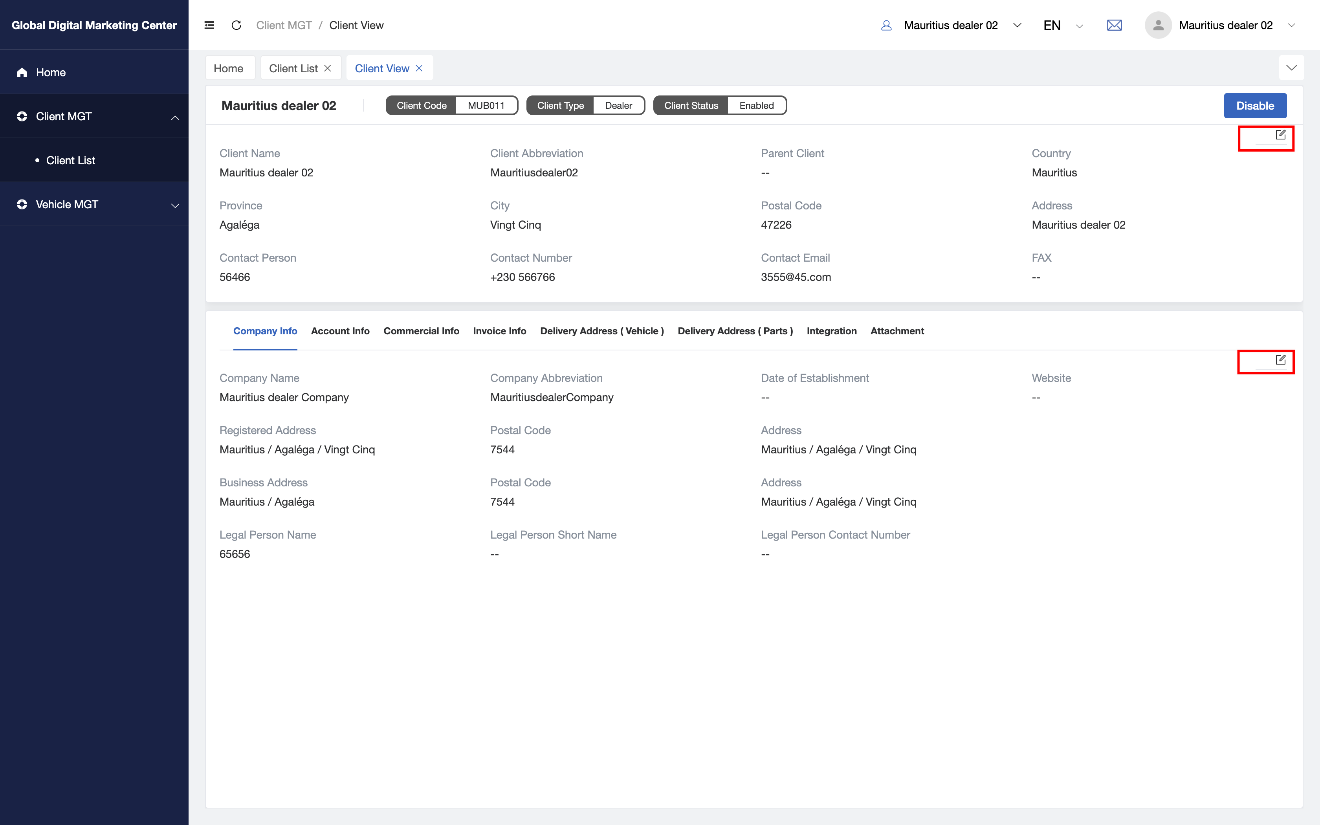1320x825 pixels.
Task: Click the refresh page icon
Action: pos(236,25)
